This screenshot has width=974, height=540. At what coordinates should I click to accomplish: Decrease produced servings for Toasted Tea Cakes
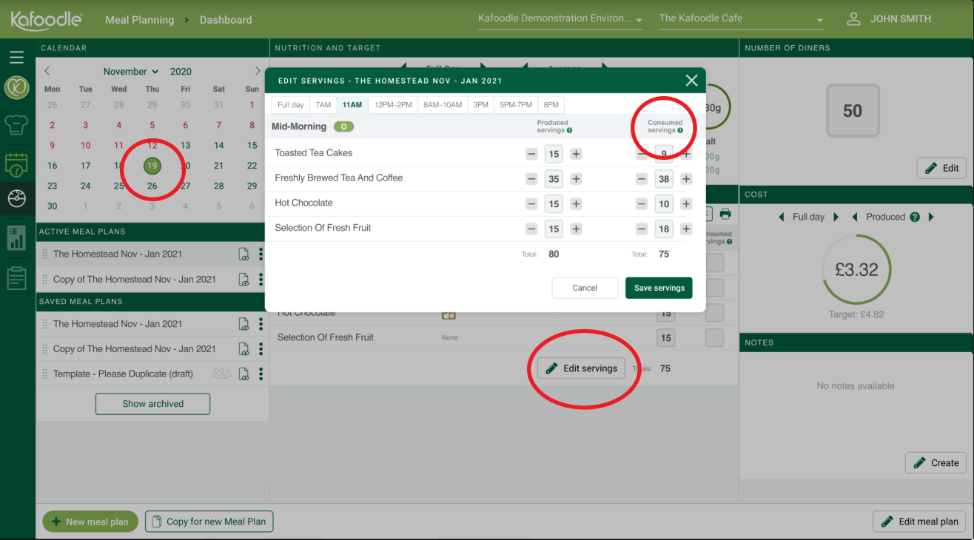[531, 154]
